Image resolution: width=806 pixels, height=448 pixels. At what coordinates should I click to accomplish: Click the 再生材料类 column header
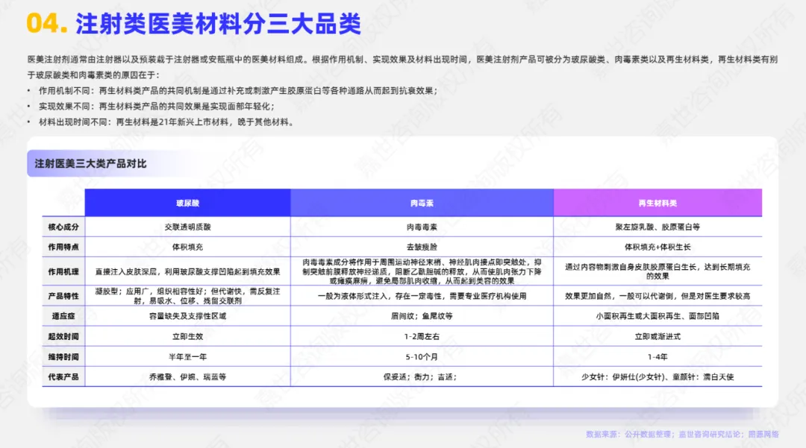pos(657,203)
